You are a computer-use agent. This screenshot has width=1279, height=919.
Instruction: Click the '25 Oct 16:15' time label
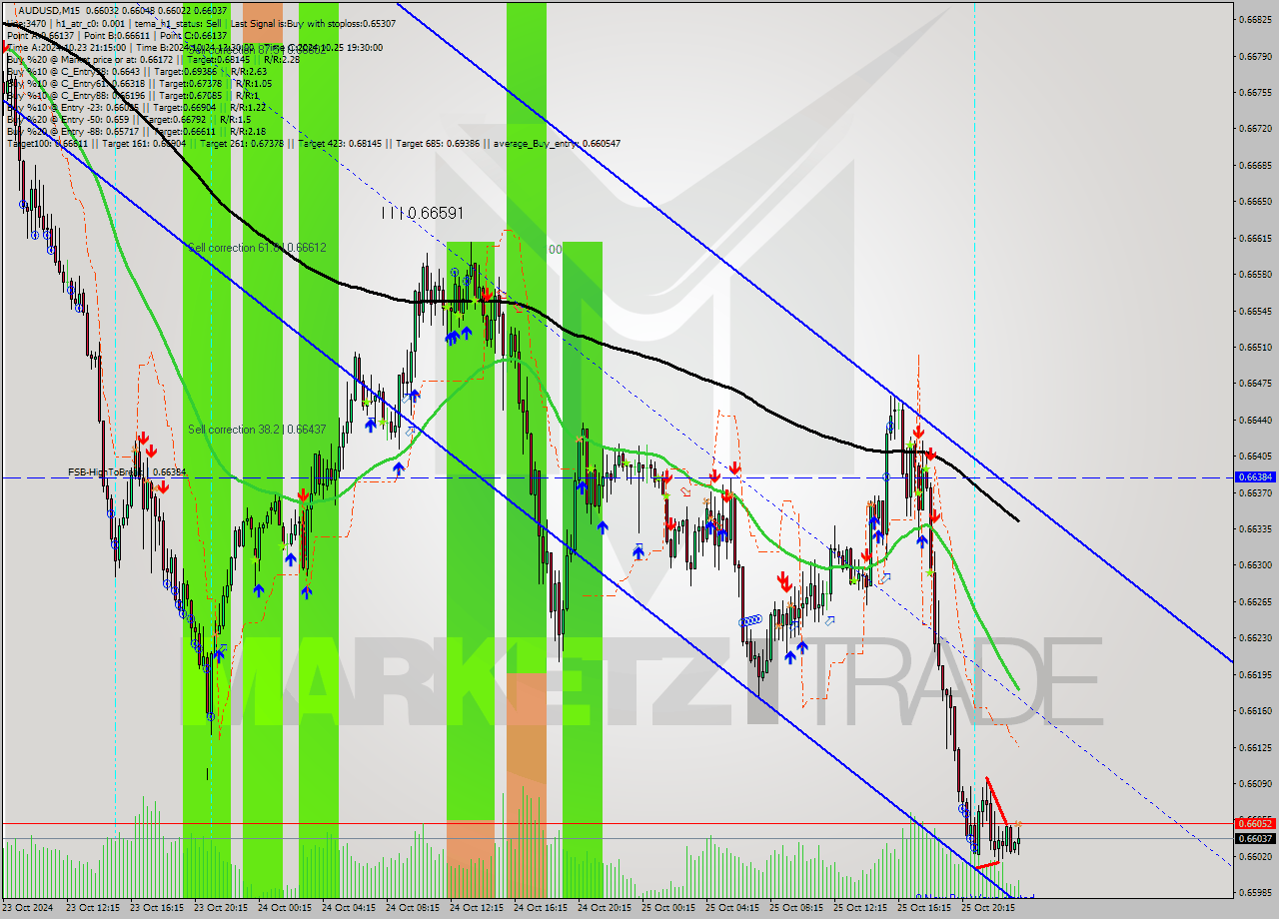924,908
